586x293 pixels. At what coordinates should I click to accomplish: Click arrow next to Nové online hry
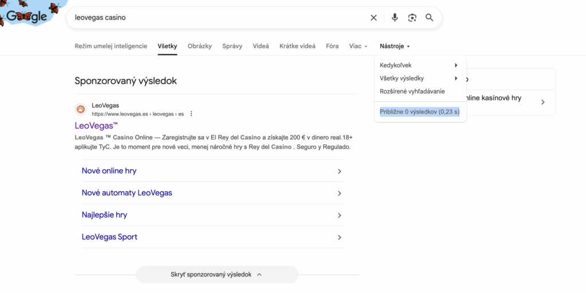(339, 171)
